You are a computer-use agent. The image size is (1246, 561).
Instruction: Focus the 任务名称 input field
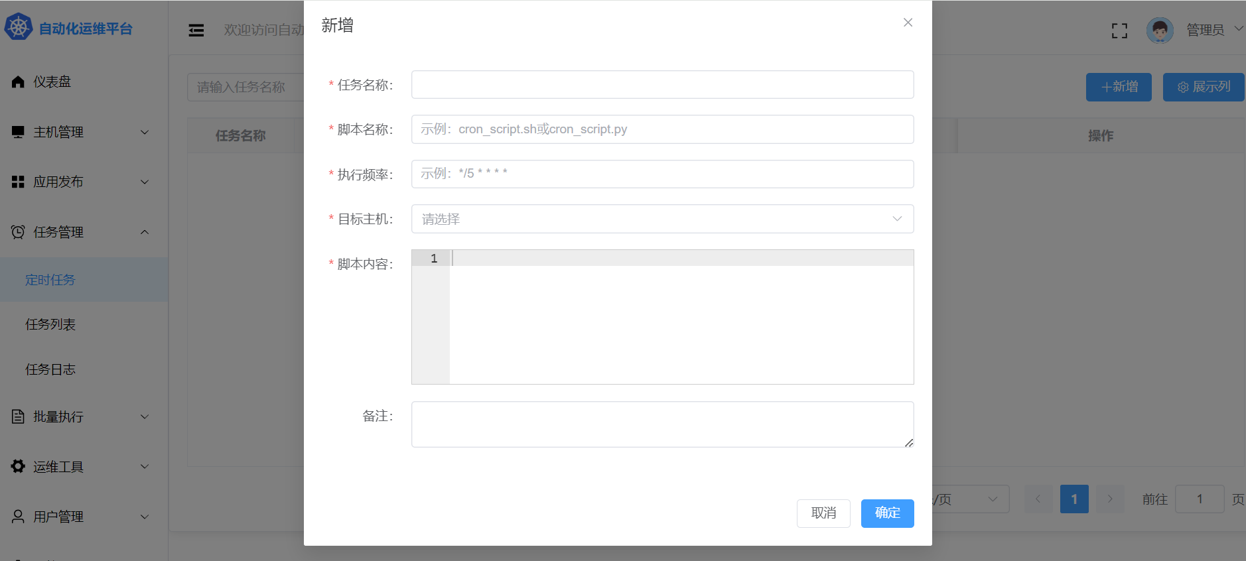(661, 85)
